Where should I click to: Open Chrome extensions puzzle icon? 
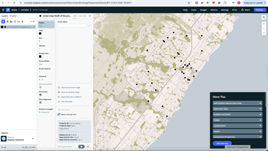tap(225, 3)
